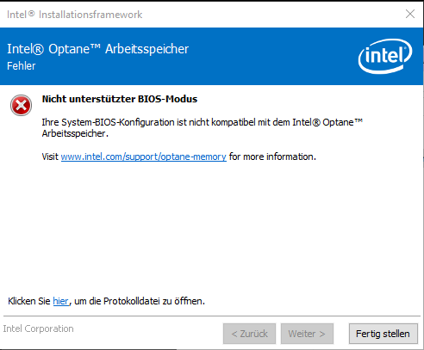Screen dimensions: 424x350
Task: Click the greyed-out "Weiter >" button
Action: click(307, 334)
